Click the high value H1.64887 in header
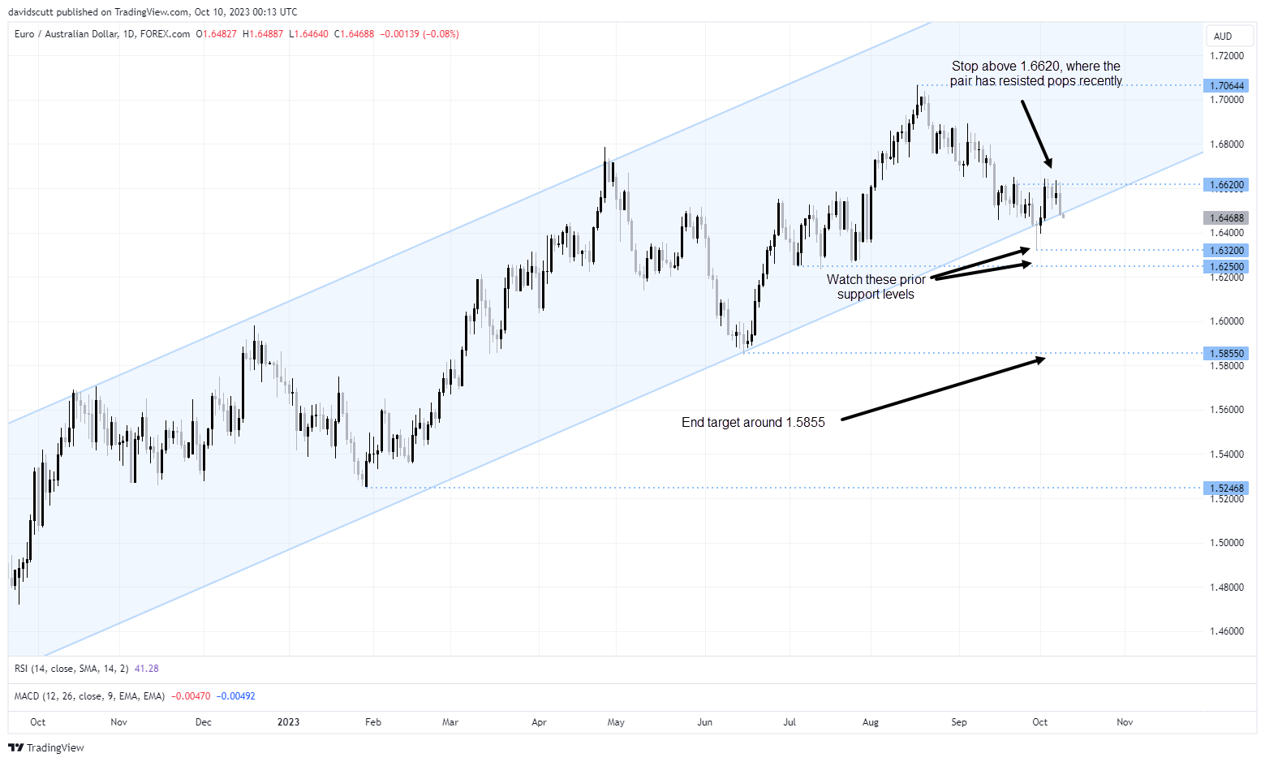This screenshot has width=1265, height=762. coord(263,34)
